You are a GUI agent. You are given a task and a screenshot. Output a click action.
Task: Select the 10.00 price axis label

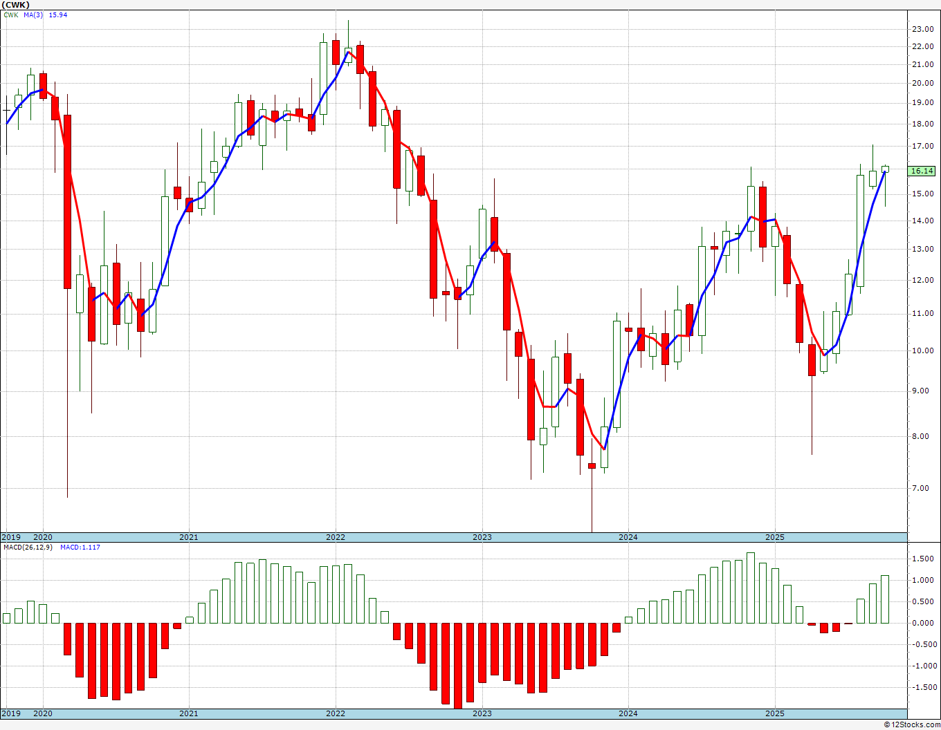tap(922, 350)
